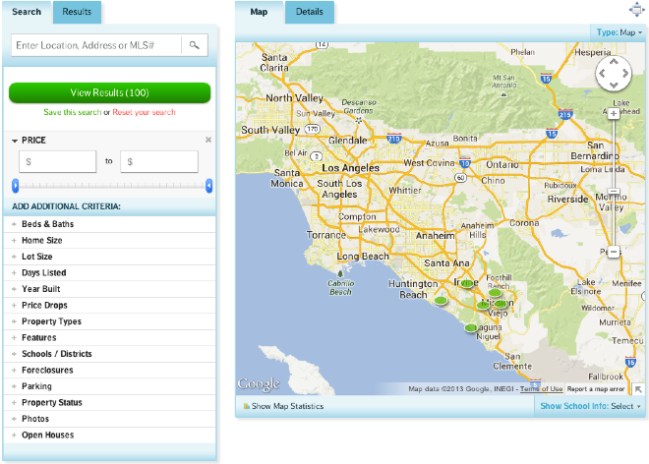The image size is (649, 464).
Task: Zoom out the map with the minus button
Action: coord(613,253)
